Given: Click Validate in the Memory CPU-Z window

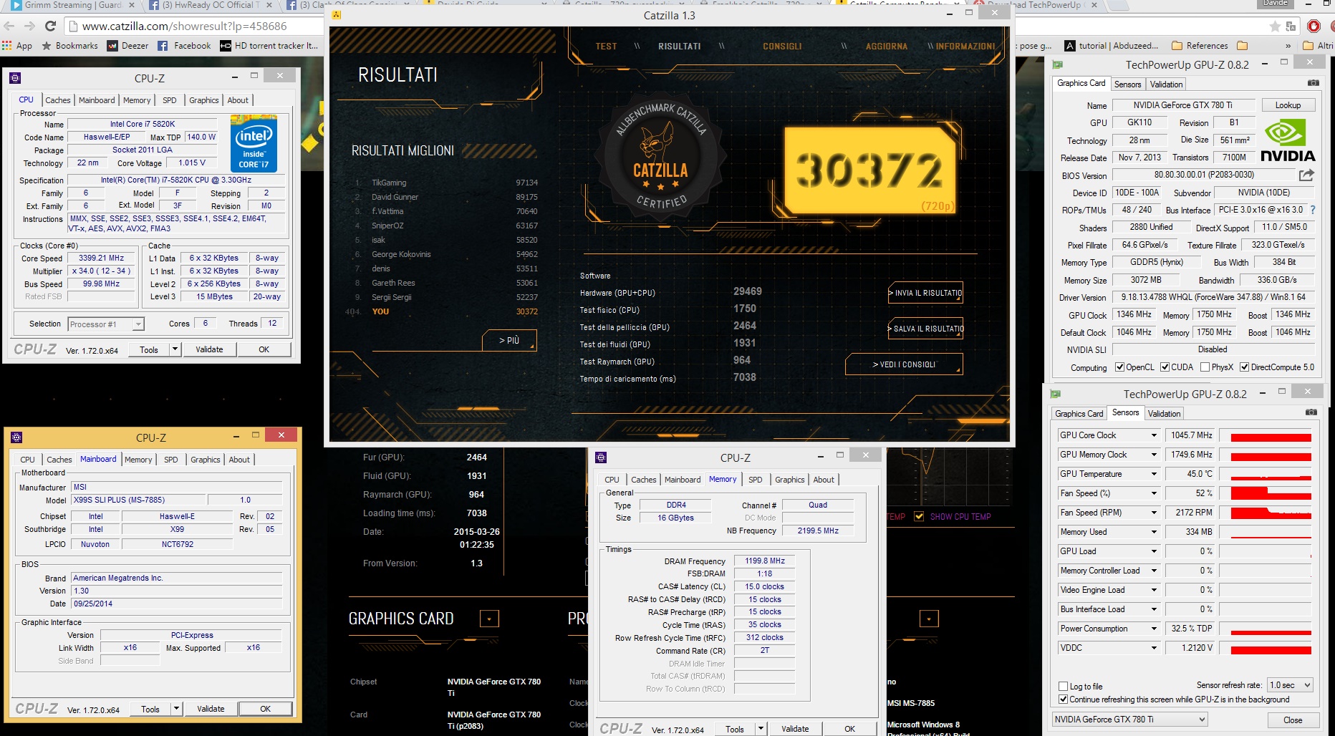Looking at the screenshot, I should click(795, 729).
